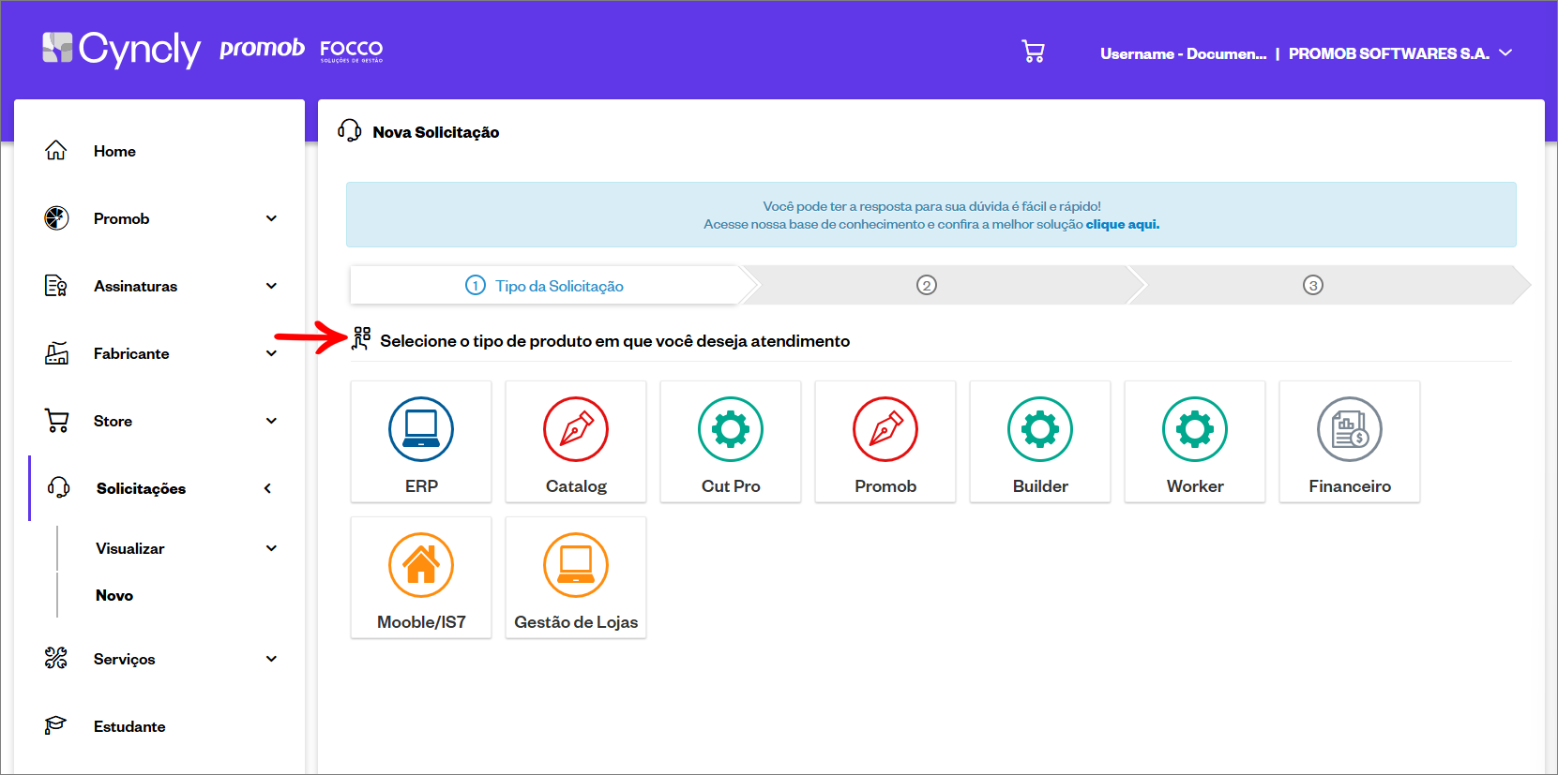The width and height of the screenshot is (1558, 775).
Task: Choose the Mooble/IS7 house icon
Action: click(x=421, y=566)
